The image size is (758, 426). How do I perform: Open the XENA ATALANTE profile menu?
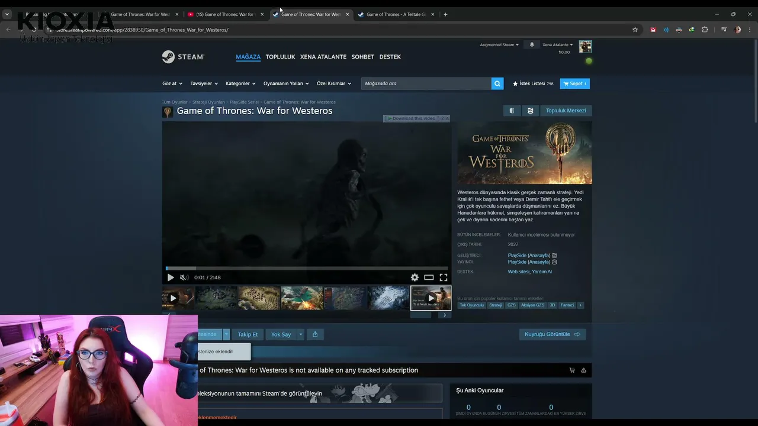coord(323,57)
